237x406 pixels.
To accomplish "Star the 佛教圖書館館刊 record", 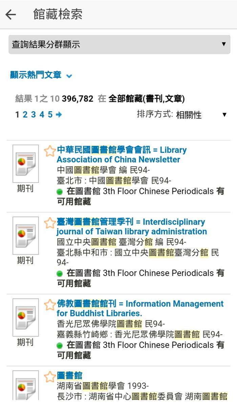I will (49, 305).
